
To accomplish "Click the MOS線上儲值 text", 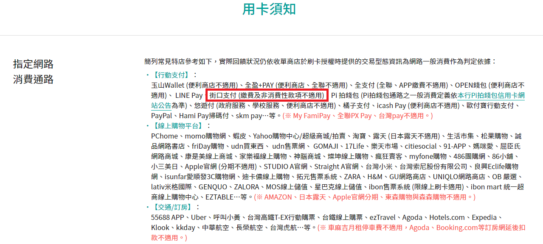I will click(x=287, y=187).
